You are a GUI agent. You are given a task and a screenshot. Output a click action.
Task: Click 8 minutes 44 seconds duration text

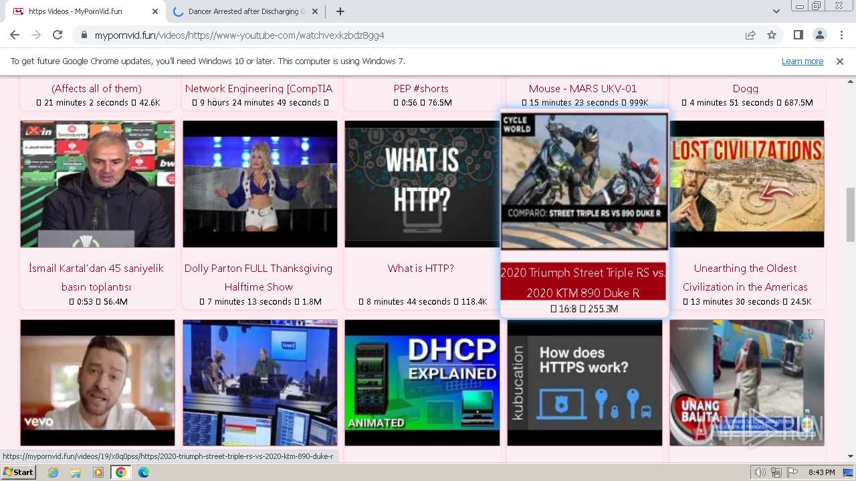pos(409,302)
